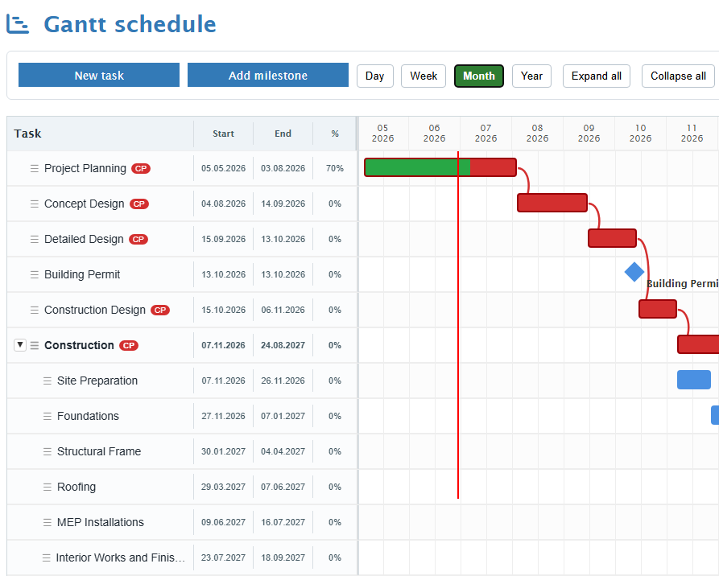Click start date 30.01.2027
This screenshot has width=719, height=576.
(223, 452)
